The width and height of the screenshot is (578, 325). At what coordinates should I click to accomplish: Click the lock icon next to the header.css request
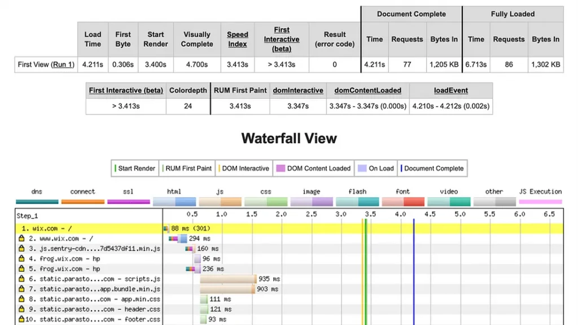(x=21, y=310)
